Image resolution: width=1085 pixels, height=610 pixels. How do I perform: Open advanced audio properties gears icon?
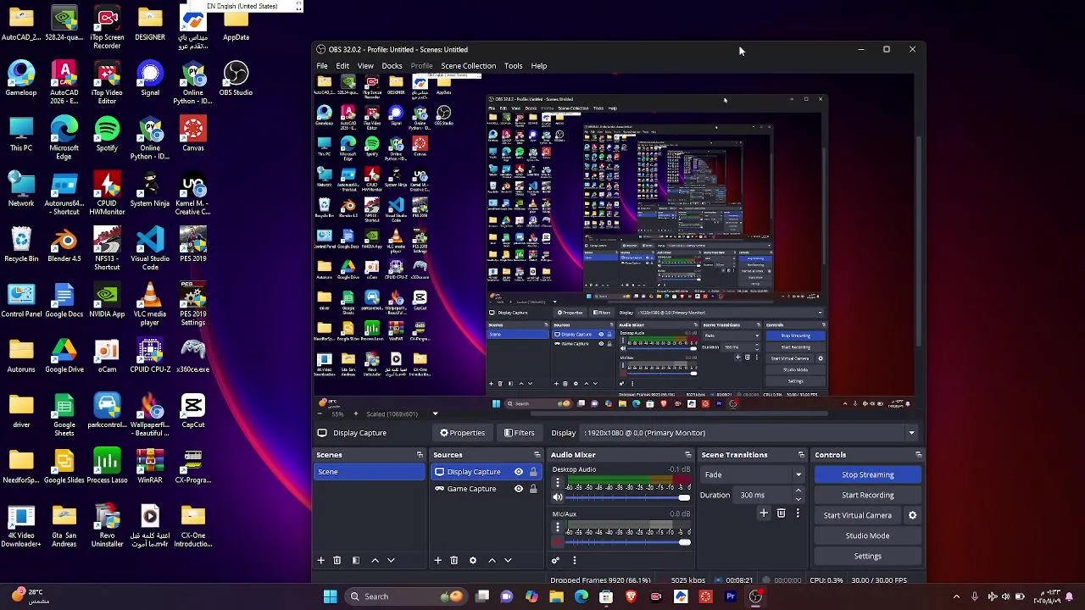555,560
